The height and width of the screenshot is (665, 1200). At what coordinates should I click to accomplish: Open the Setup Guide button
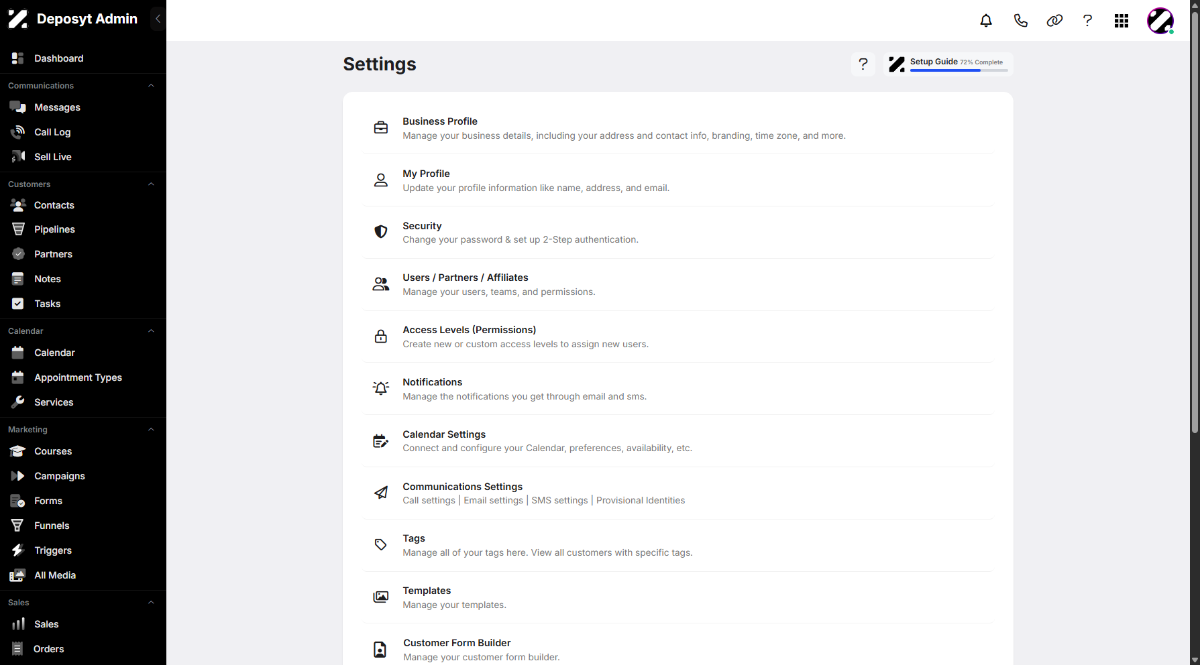[948, 64]
